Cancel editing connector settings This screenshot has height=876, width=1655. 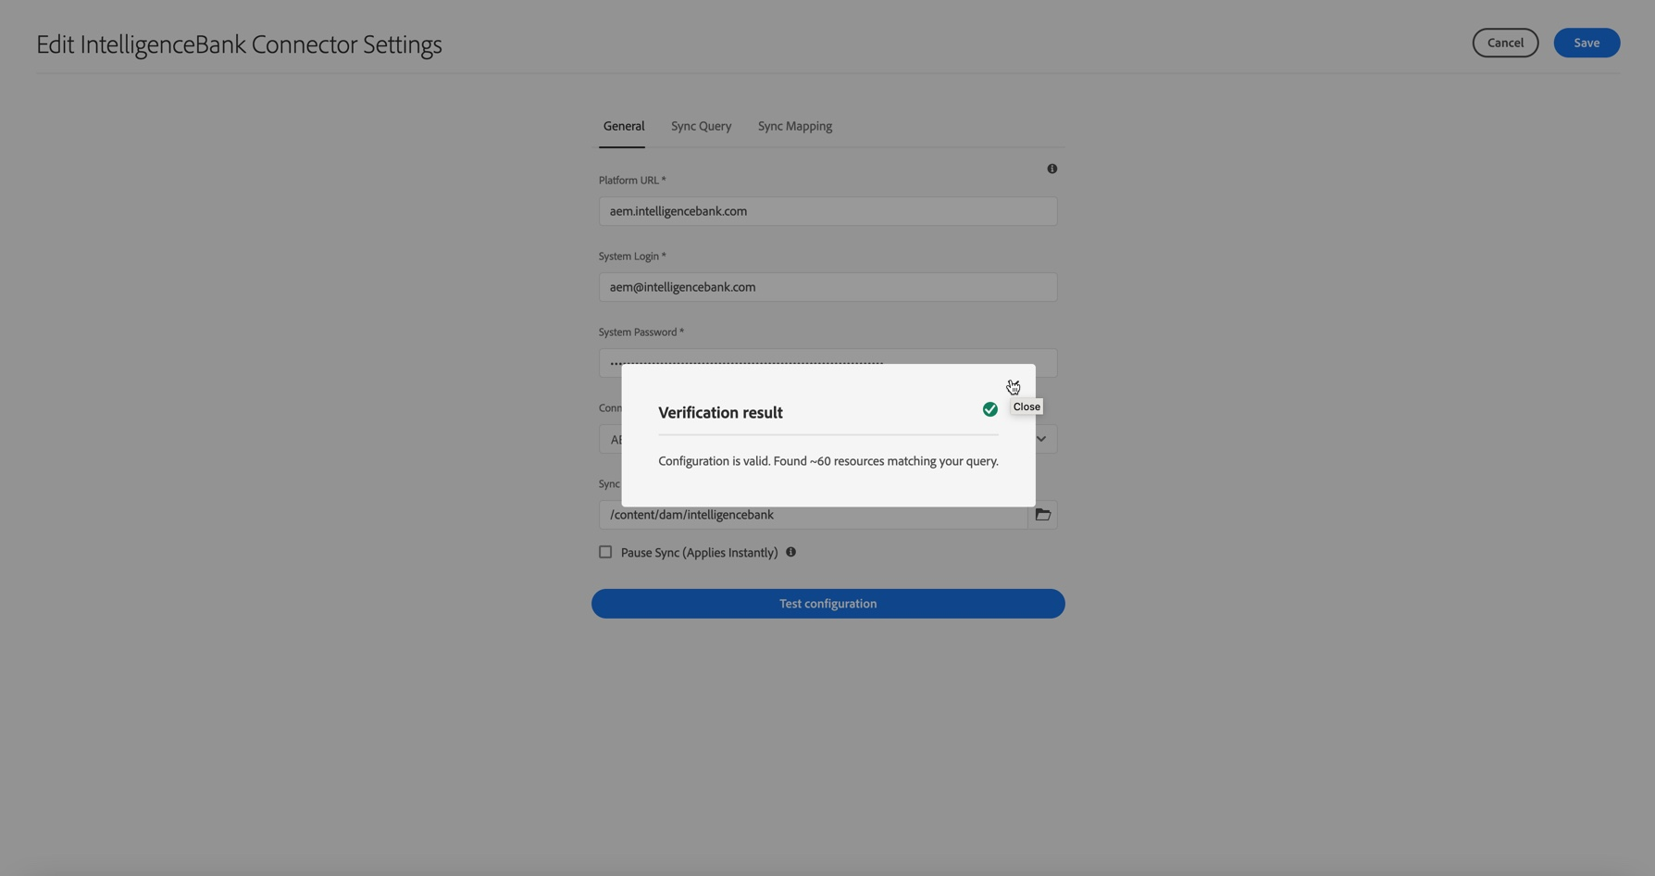(1504, 43)
